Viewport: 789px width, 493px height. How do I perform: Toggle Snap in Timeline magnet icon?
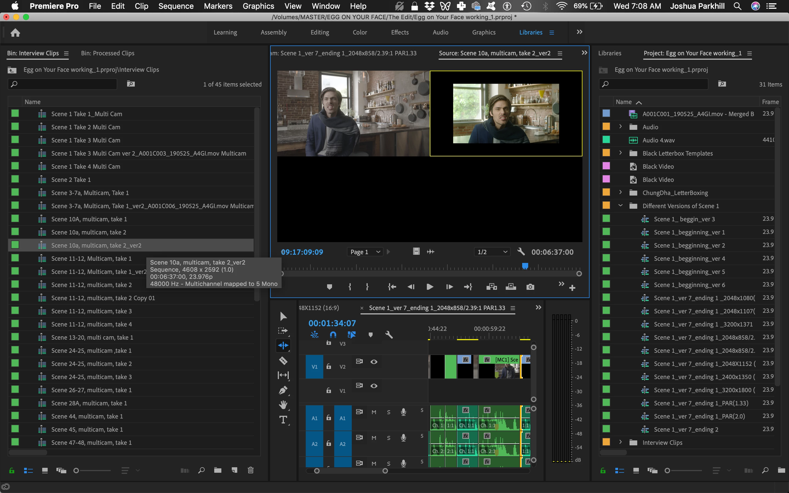[x=333, y=334]
